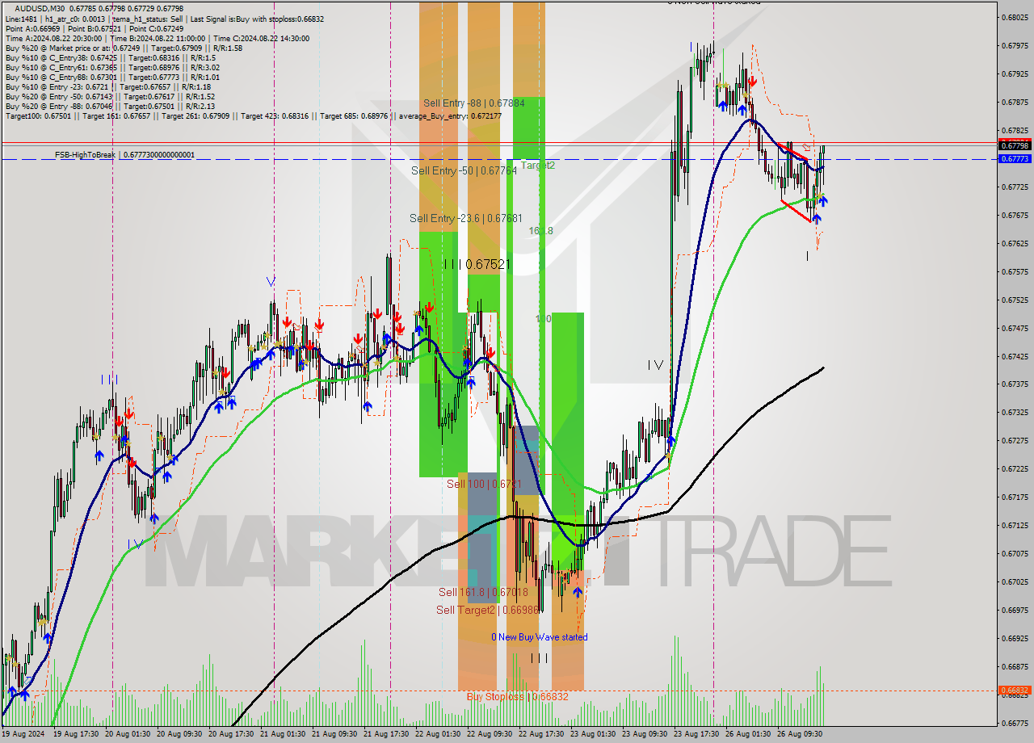Click price axis value 0.67725

point(1015,187)
